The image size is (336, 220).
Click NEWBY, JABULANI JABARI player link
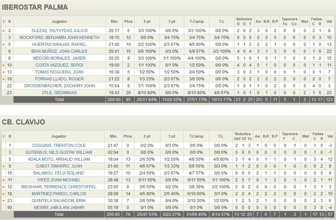coord(59,208)
